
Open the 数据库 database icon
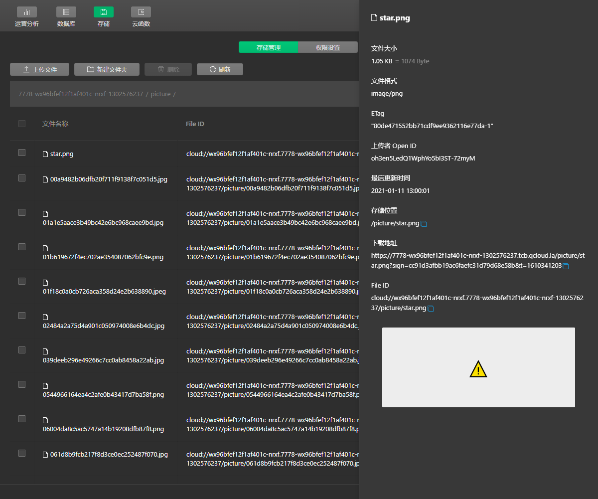pos(66,12)
